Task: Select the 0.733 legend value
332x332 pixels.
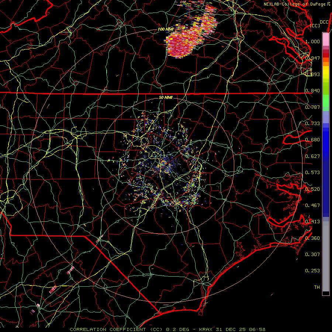Action: coord(312,124)
